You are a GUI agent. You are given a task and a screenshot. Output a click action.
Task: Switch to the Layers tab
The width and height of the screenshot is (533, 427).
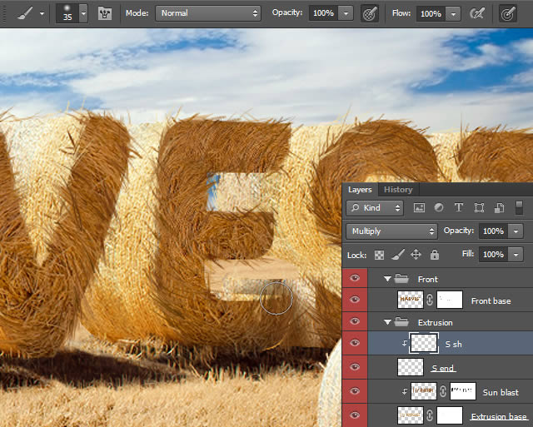click(360, 190)
